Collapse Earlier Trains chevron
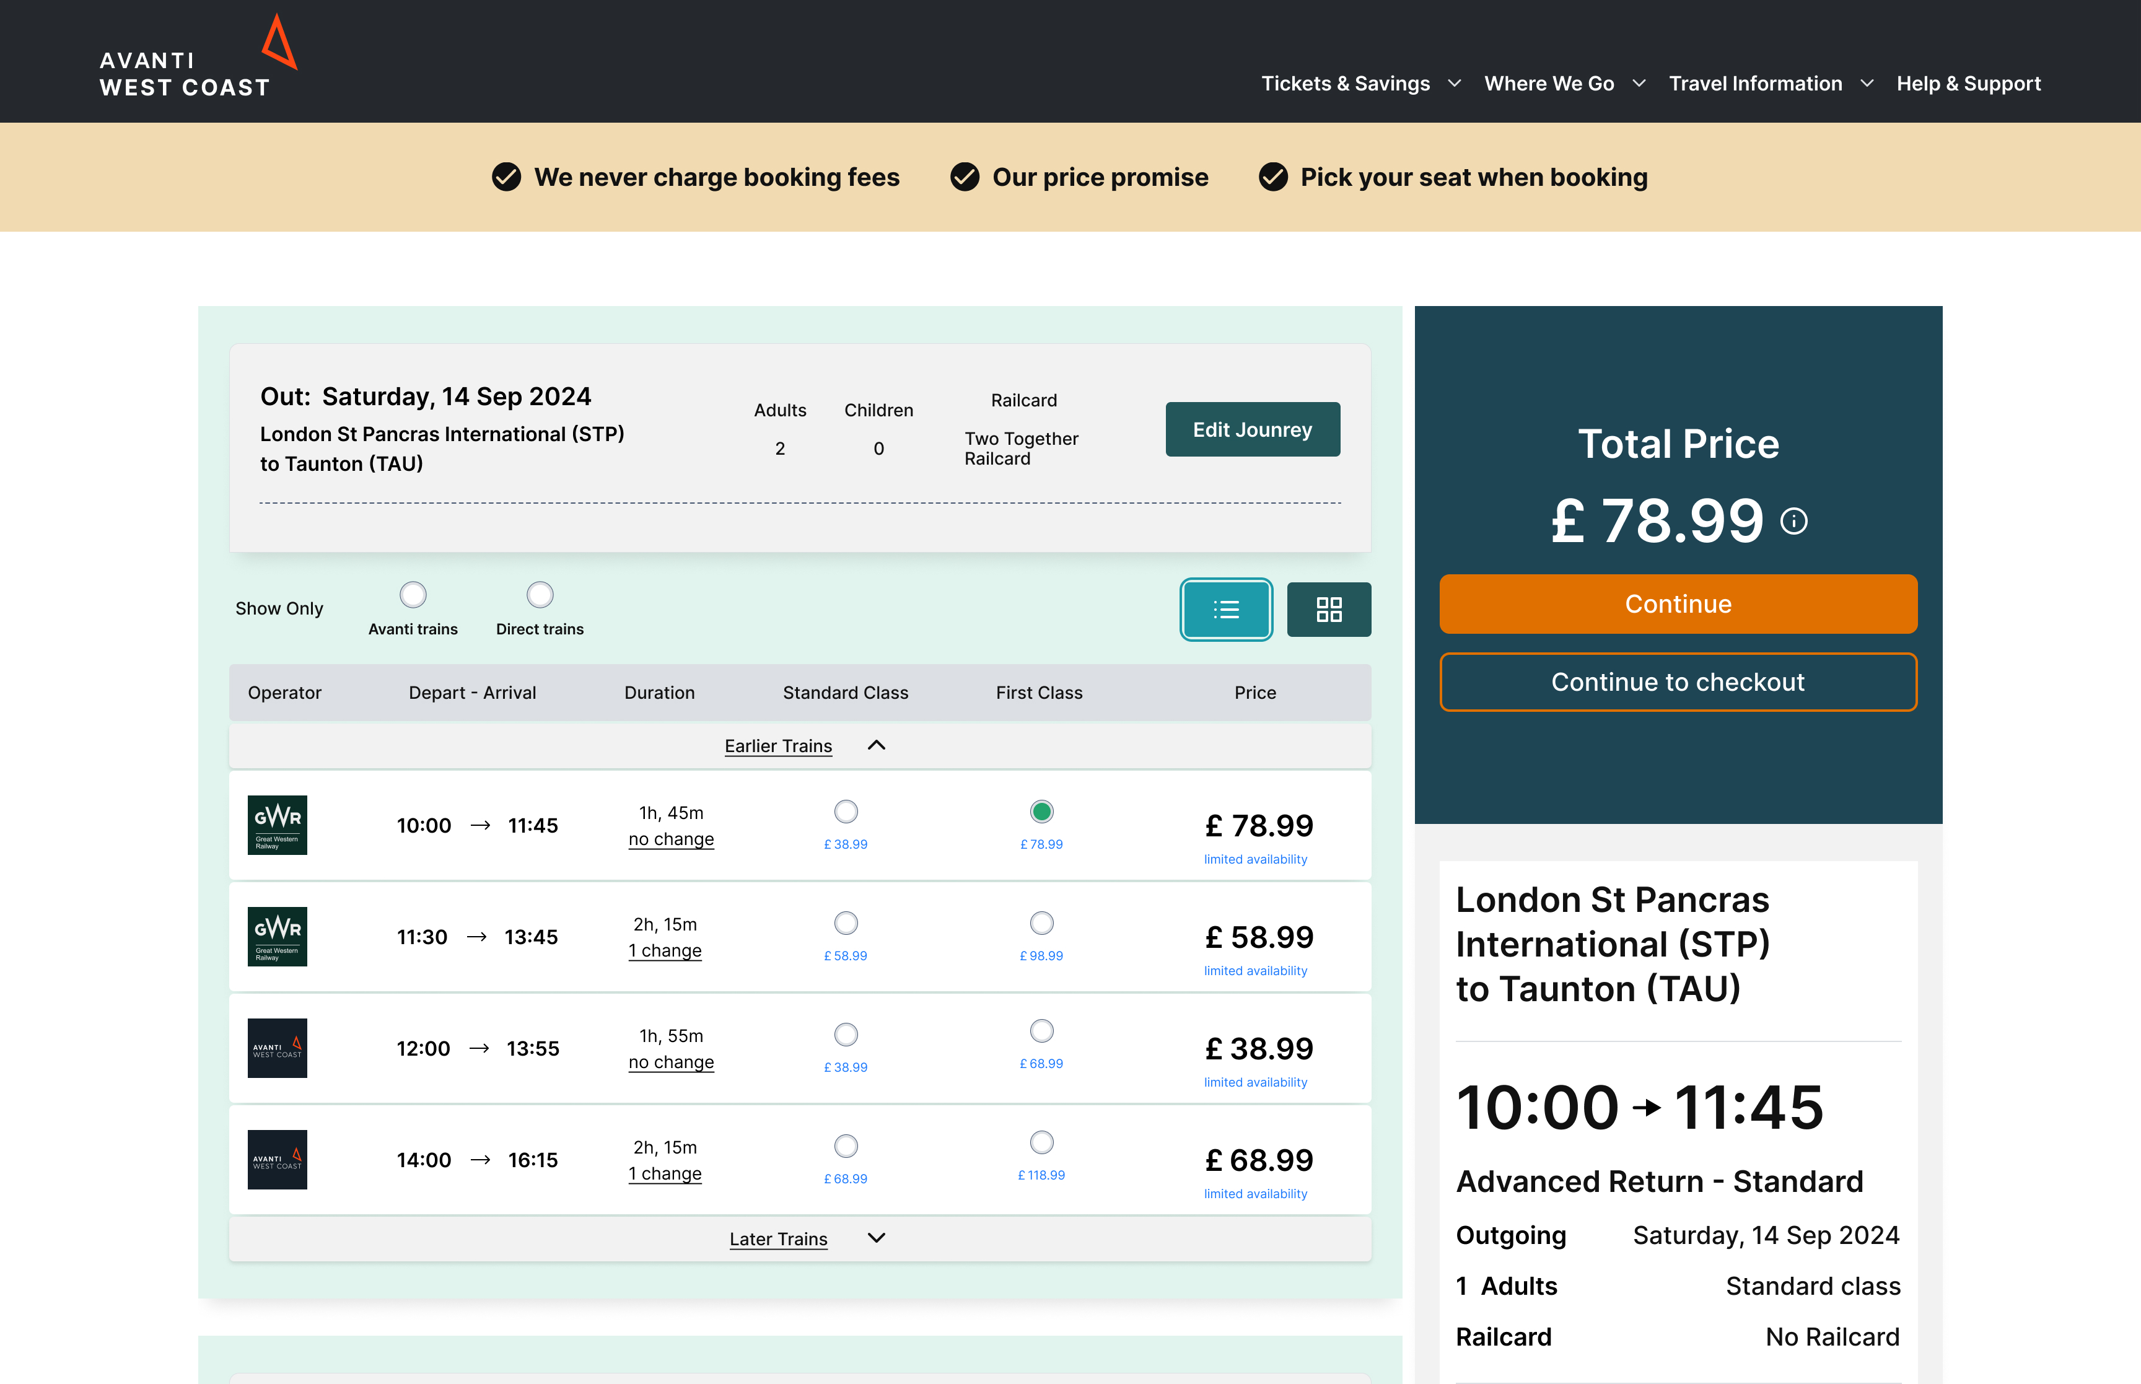Image resolution: width=2141 pixels, height=1384 pixels. [876, 745]
